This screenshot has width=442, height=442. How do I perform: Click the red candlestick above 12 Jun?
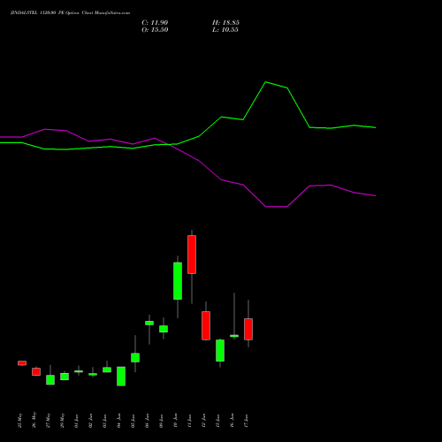coord(206,325)
